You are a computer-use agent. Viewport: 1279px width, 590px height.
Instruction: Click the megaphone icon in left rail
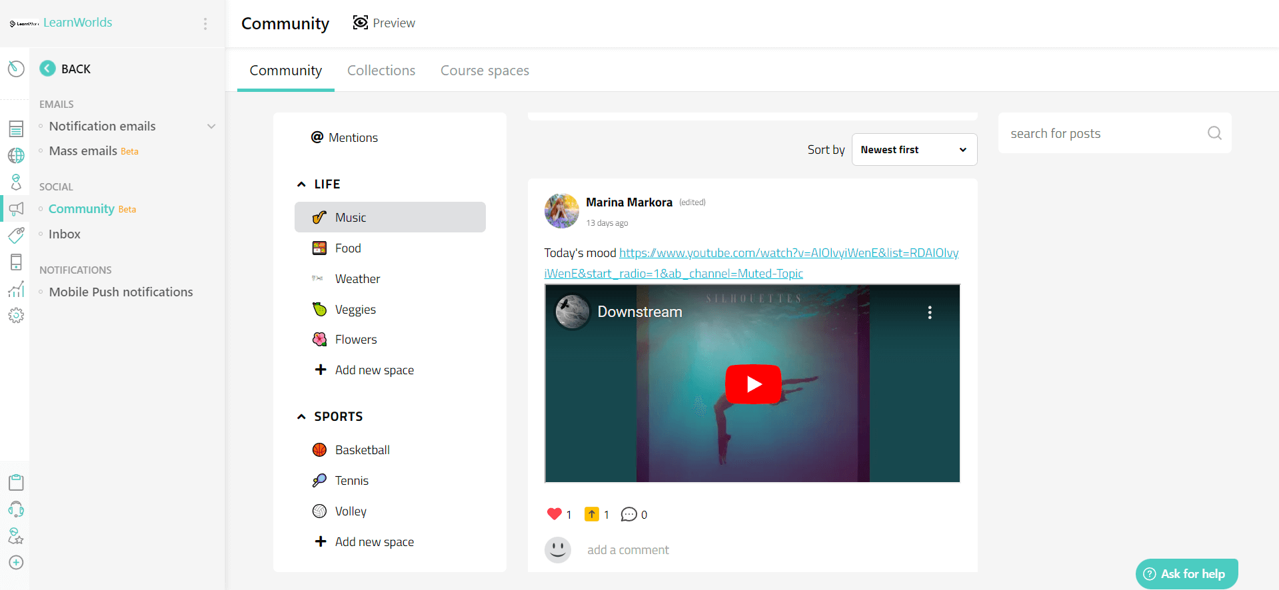(16, 209)
